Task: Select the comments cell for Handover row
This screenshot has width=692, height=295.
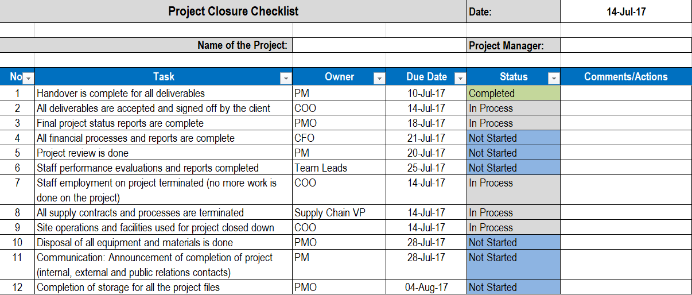Action: 626,93
